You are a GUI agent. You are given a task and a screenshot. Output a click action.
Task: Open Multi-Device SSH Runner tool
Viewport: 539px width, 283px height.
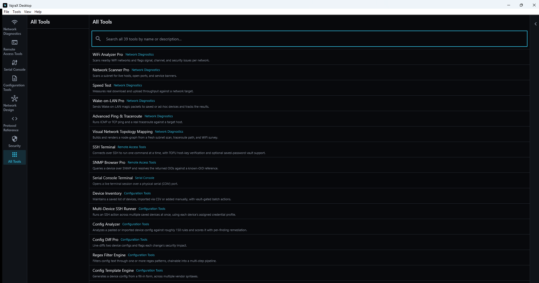(309, 211)
